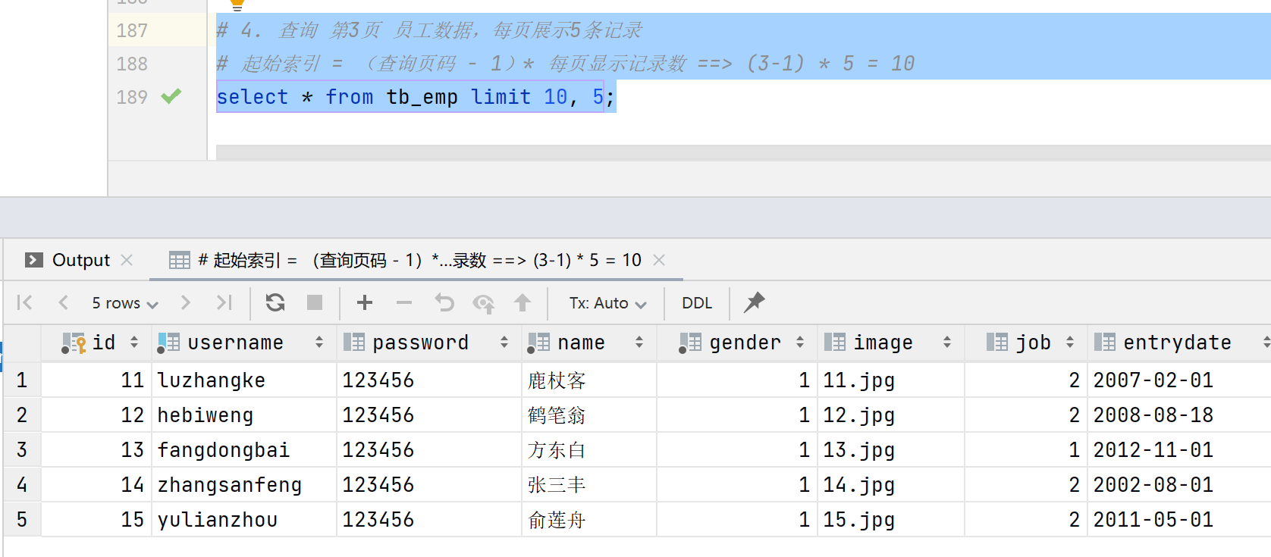Viewport: 1271px width, 557px height.
Task: Sort by the image column header
Action: (x=891, y=343)
